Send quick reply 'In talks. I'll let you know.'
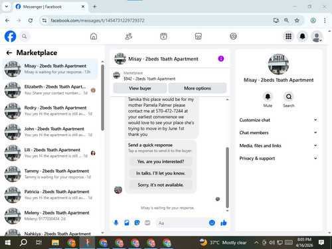 (161, 173)
